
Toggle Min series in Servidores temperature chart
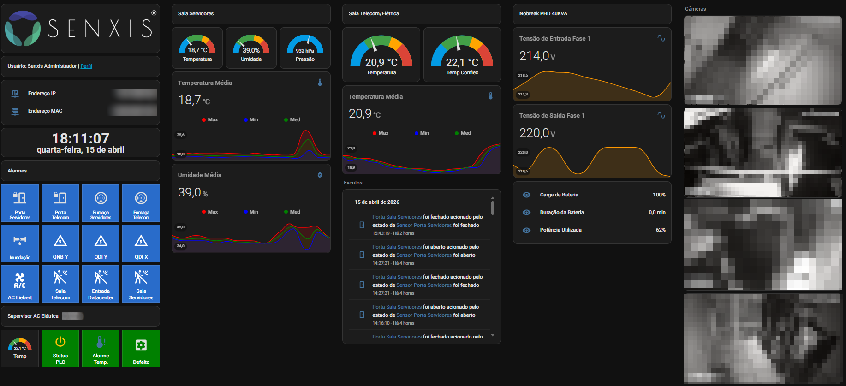pos(251,119)
